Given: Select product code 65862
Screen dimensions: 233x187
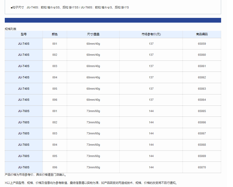Looking at the screenshot, I should [202, 77].
